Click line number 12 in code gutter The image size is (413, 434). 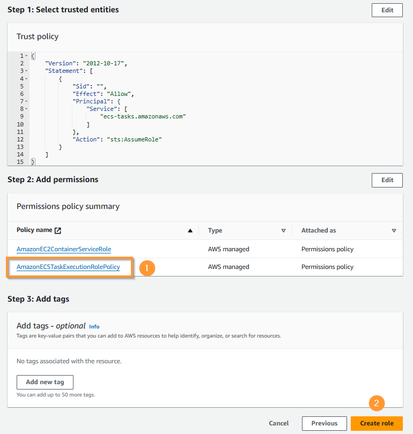pos(20,139)
